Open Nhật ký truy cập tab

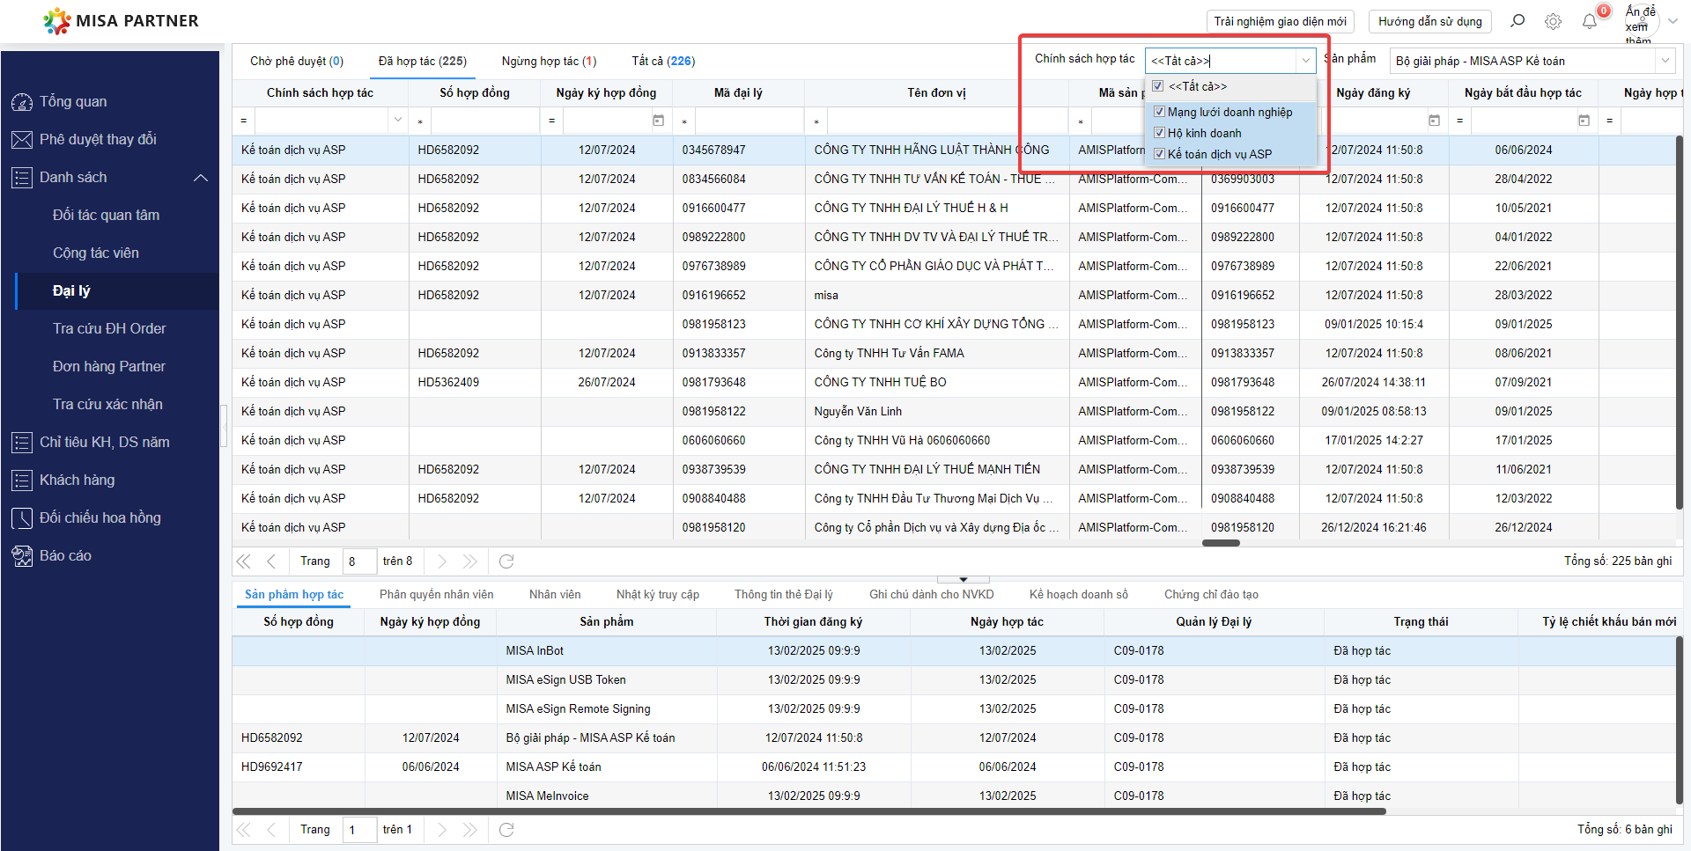658,595
